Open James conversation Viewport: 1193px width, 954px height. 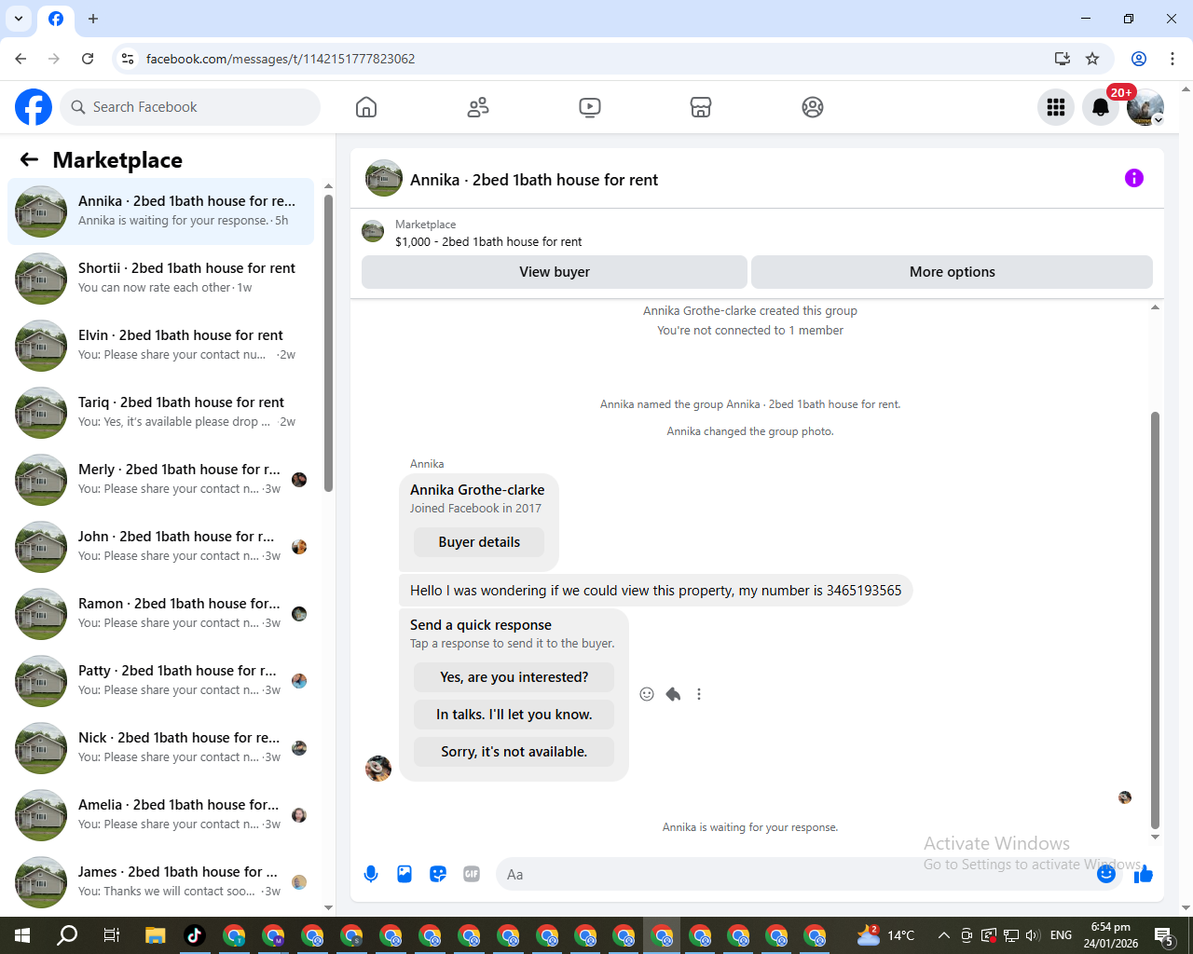point(161,882)
